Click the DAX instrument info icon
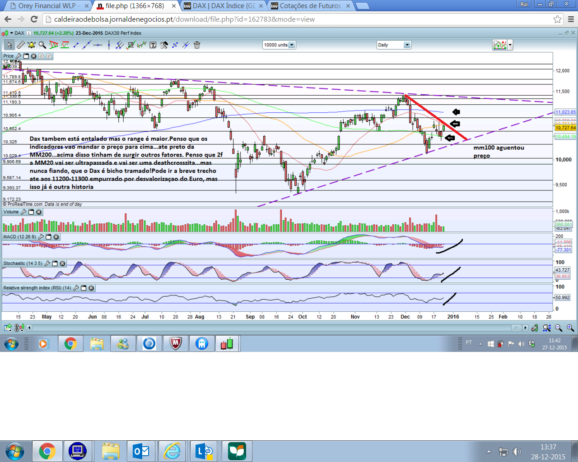 tap(29, 33)
